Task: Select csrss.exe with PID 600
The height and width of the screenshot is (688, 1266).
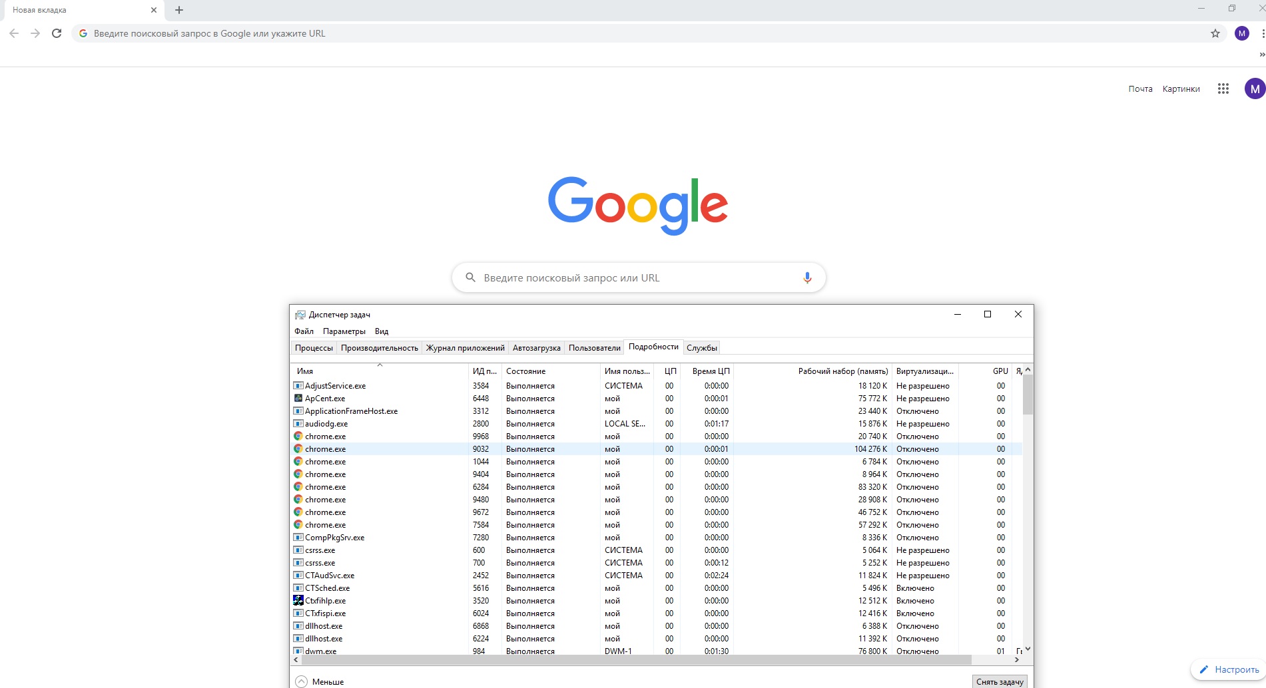Action: (657, 550)
